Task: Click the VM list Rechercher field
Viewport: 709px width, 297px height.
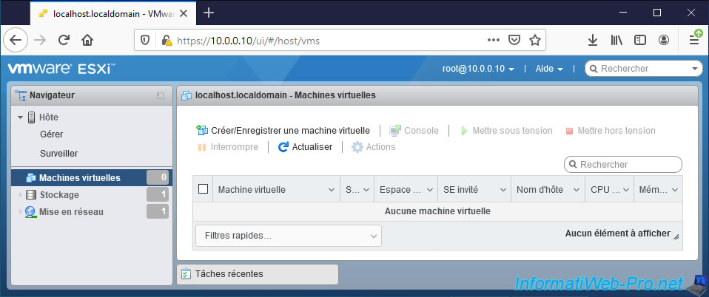Action: (x=623, y=164)
